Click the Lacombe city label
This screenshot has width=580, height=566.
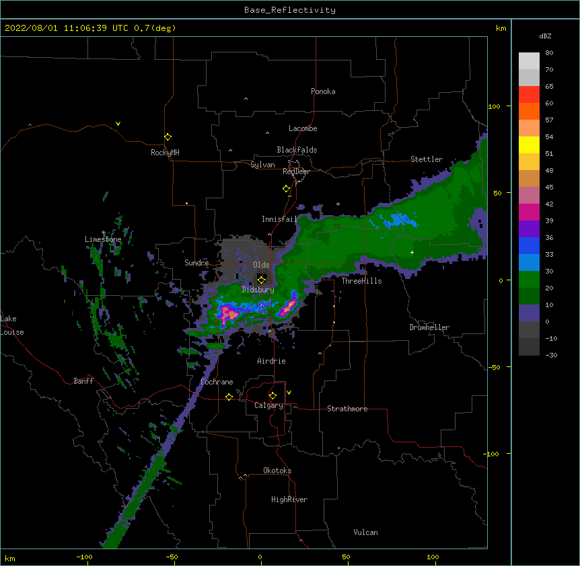303,128
